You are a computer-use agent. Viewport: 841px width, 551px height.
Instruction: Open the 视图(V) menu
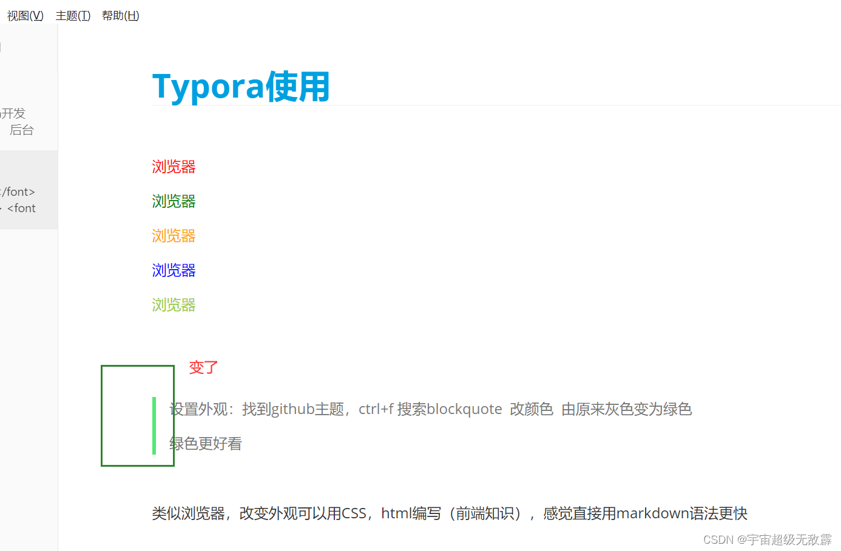tap(25, 16)
